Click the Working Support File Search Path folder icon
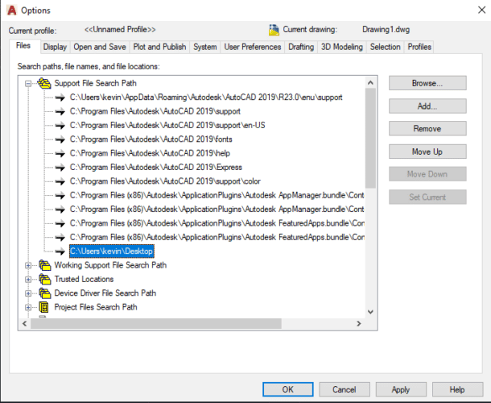The image size is (491, 403). (x=45, y=265)
